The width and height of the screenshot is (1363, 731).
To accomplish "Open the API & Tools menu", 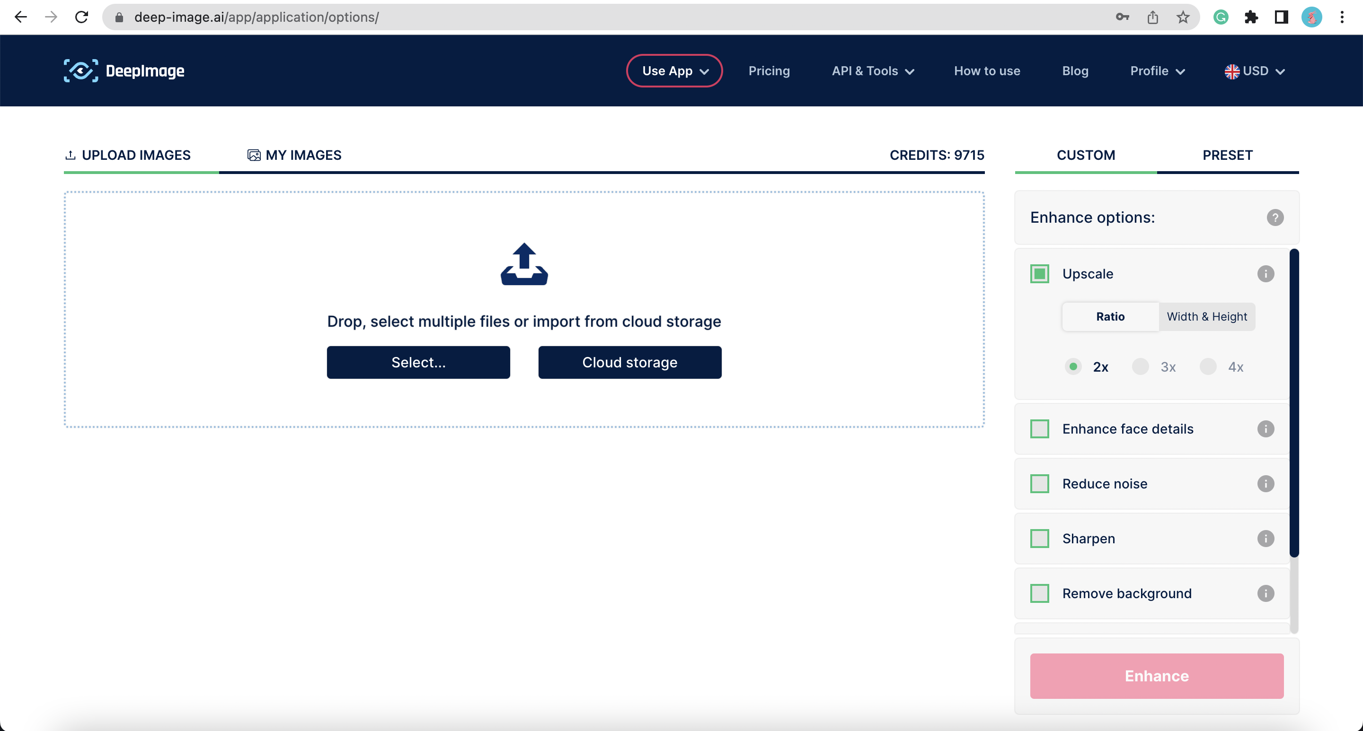I will click(873, 71).
